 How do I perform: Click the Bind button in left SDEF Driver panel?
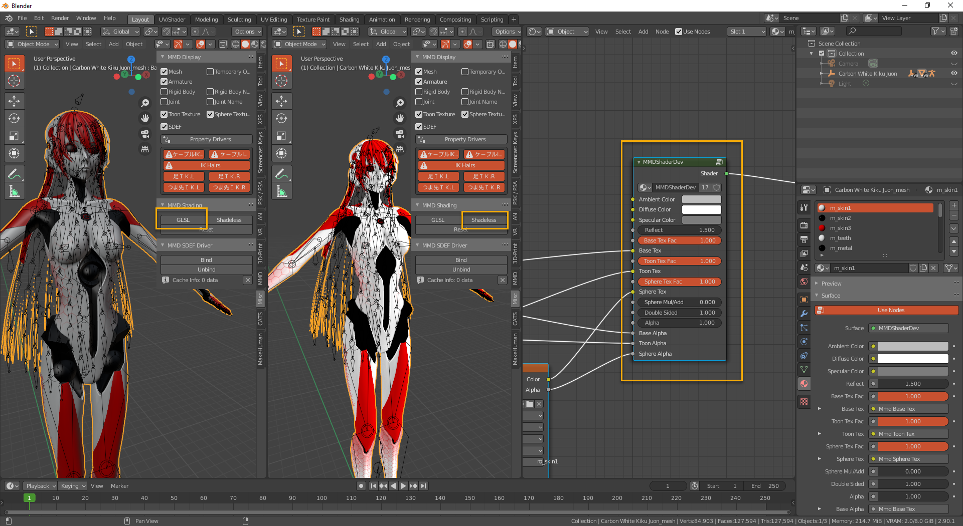tap(206, 260)
